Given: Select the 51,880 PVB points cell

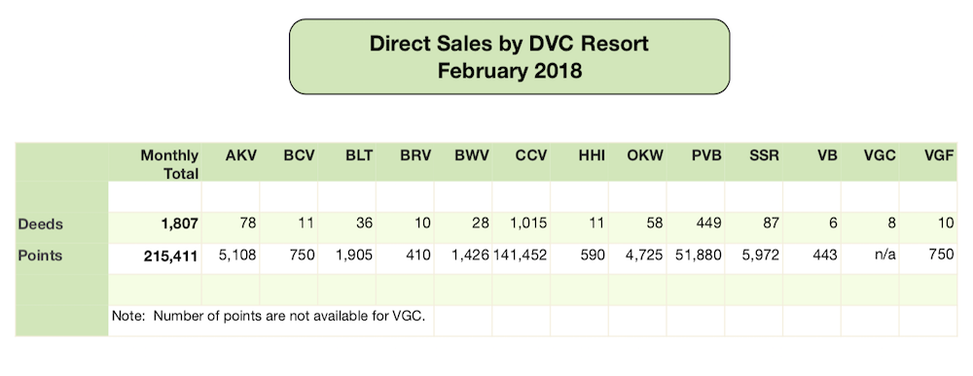Looking at the screenshot, I should pyautogui.click(x=695, y=256).
